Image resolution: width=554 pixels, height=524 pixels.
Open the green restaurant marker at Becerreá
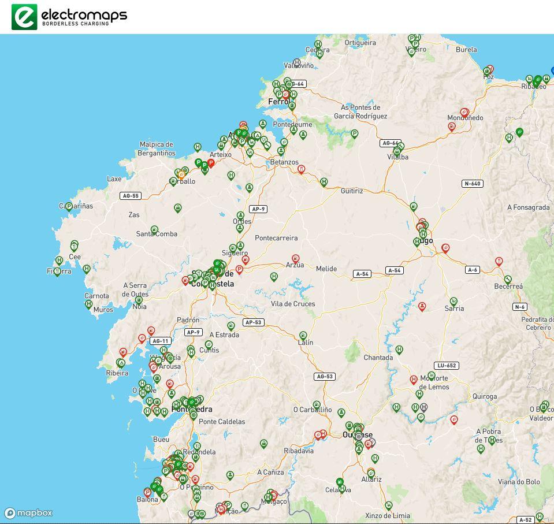508,280
